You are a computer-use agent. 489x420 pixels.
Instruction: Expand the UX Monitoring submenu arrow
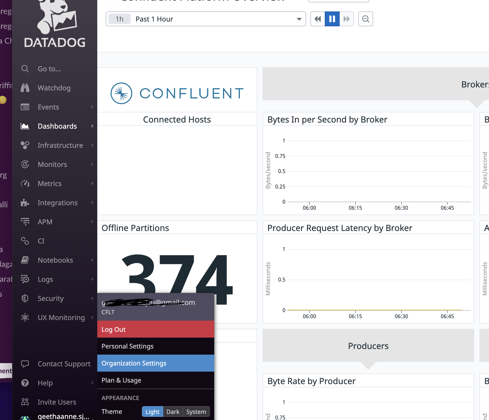coord(92,317)
